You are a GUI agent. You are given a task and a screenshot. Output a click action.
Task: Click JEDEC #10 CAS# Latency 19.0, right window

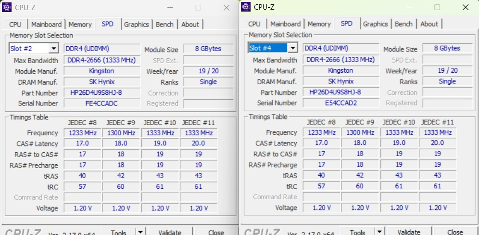click(x=399, y=143)
